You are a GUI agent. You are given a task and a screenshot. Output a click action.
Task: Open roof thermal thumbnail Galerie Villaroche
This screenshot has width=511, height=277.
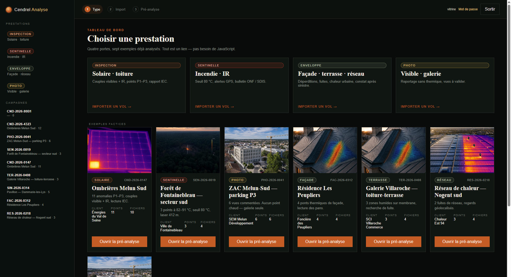(x=393, y=150)
